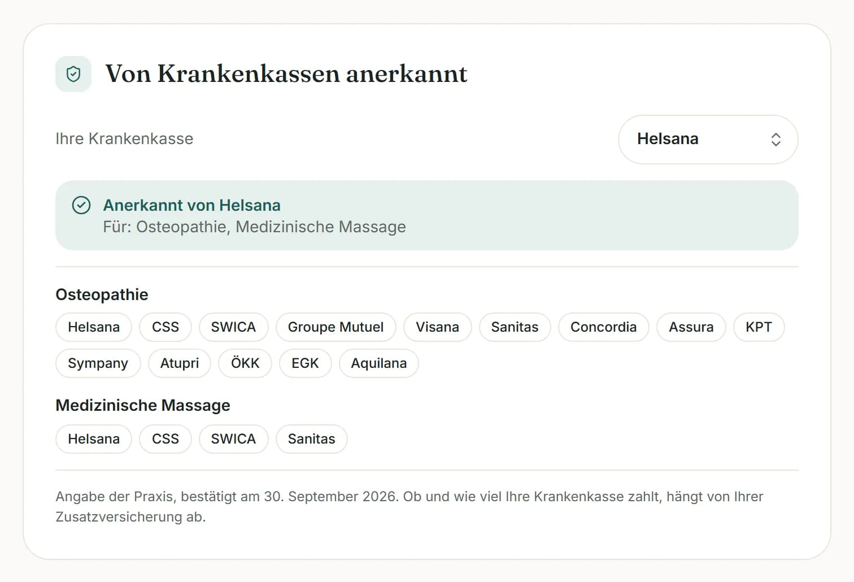Click the 'Osteopathie' section heading
This screenshot has width=854, height=582.
pyautogui.click(x=102, y=294)
